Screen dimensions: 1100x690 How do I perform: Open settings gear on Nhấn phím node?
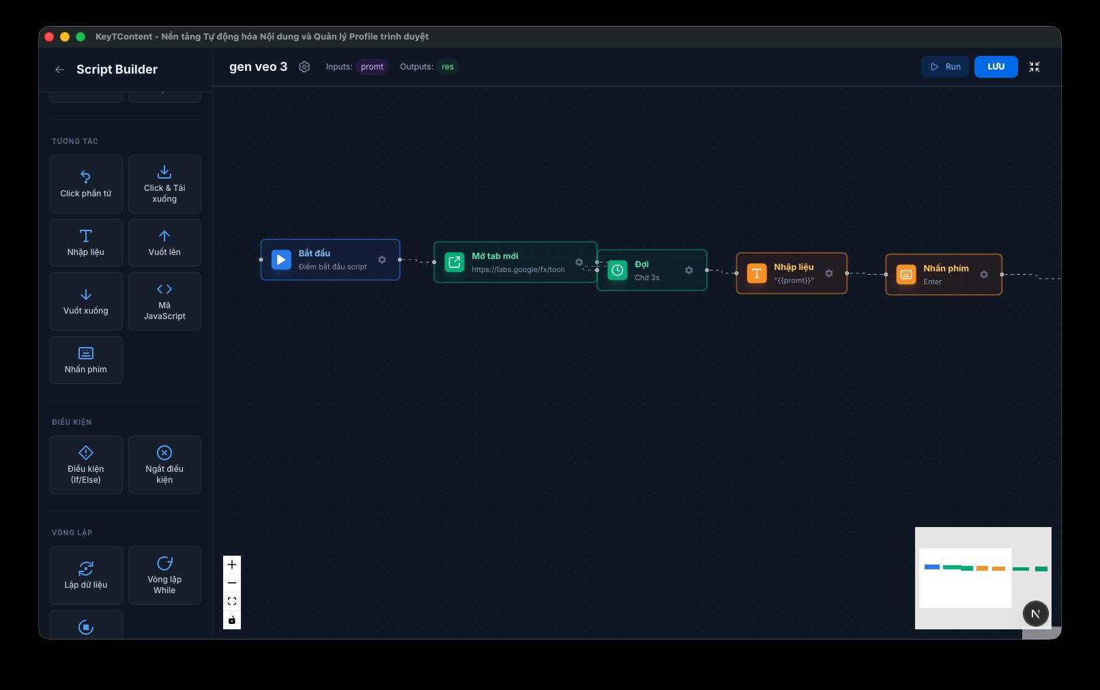984,275
